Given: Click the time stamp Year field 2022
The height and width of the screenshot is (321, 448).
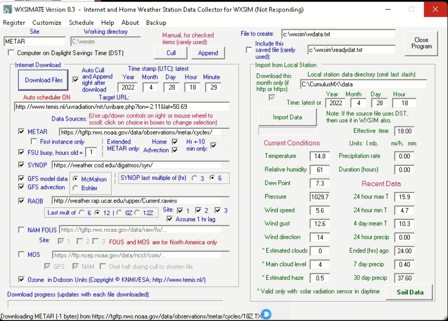Looking at the screenshot, I should (x=128, y=87).
